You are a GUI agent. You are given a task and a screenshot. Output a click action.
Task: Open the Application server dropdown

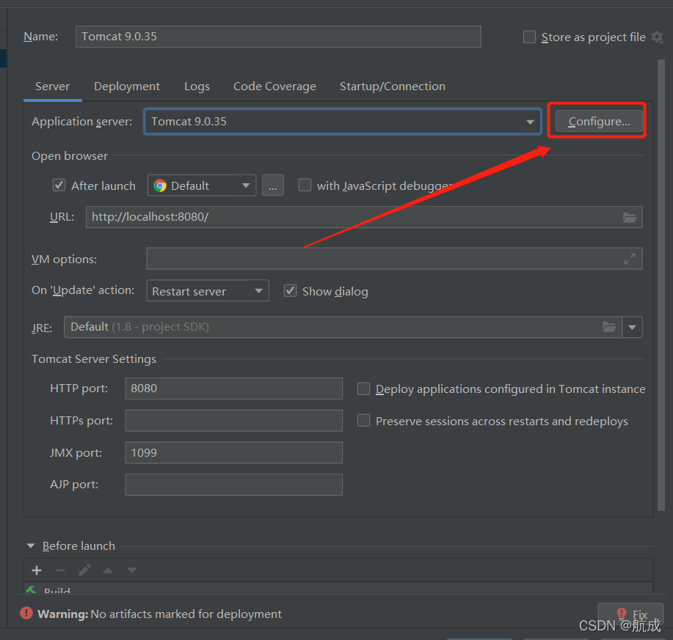click(343, 121)
